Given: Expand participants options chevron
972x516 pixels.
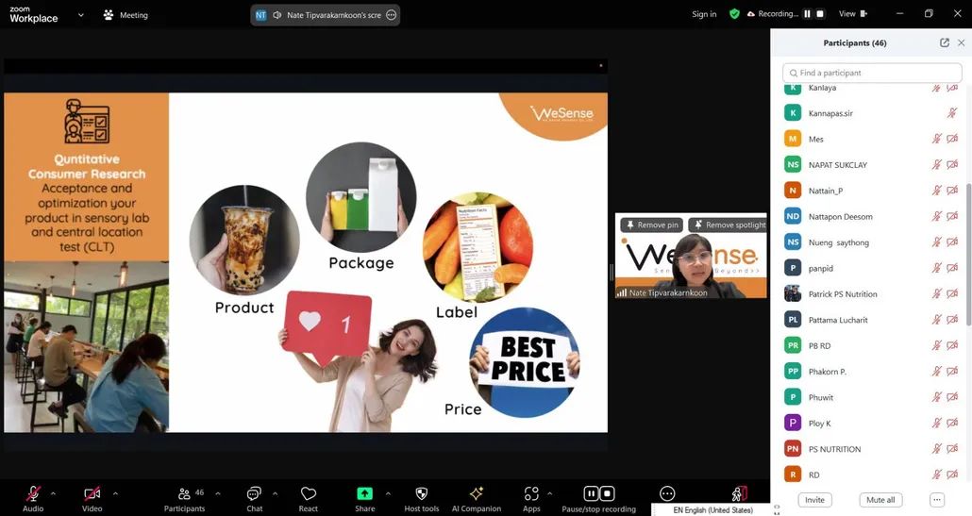Looking at the screenshot, I should [218, 493].
